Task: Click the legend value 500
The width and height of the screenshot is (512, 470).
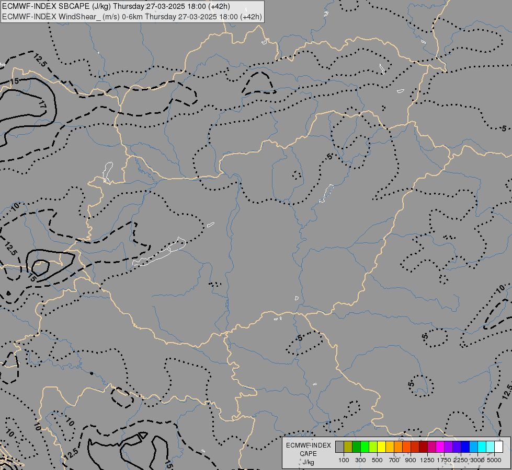Action: 377,460
